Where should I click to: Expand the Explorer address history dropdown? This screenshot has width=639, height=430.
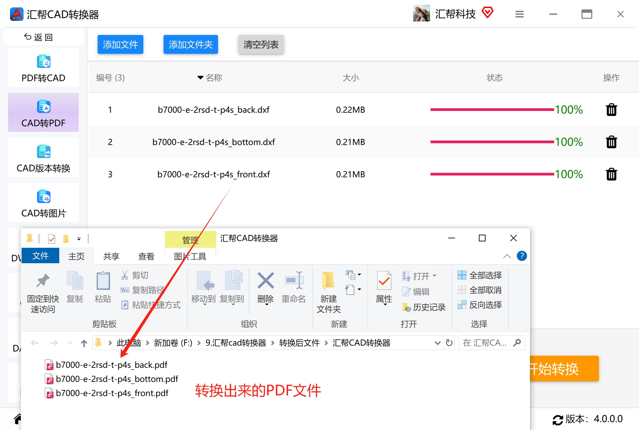437,343
